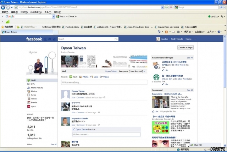Select the Video share option
This screenshot has width=227, height=152.
104,77
